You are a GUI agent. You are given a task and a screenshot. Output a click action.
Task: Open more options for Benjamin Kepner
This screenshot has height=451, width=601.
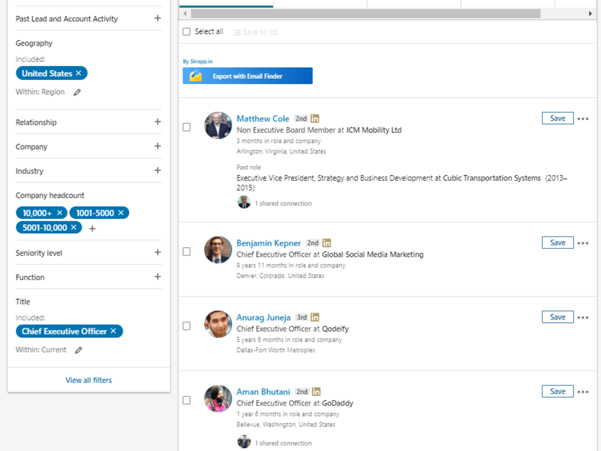tap(582, 243)
